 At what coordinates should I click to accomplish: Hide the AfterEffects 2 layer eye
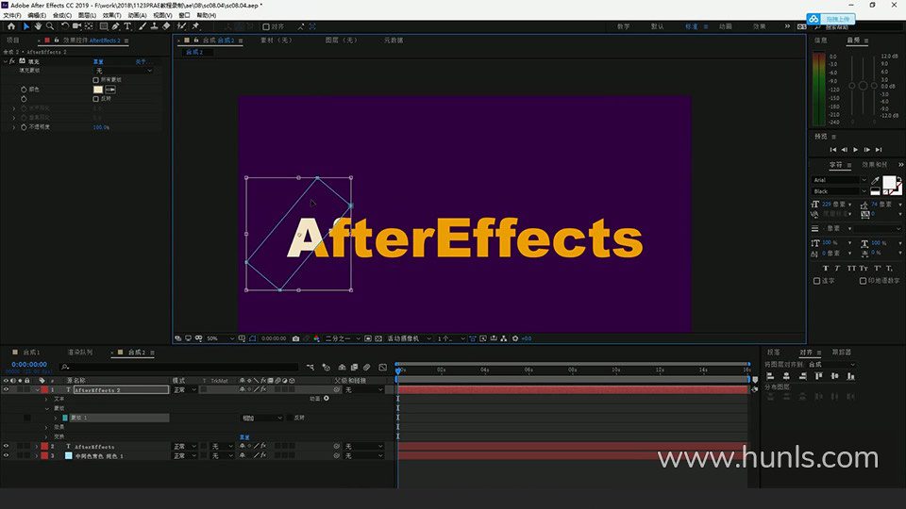(x=7, y=390)
